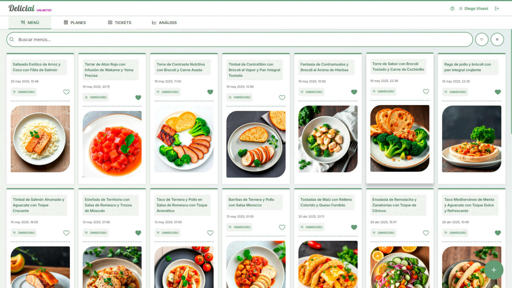This screenshot has height=288, width=512.
Task: Toggle the grid view button
Action: pyautogui.click(x=497, y=39)
